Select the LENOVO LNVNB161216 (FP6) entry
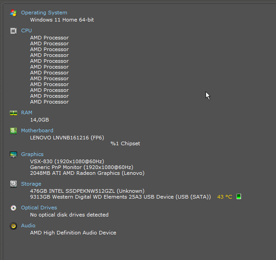Screen dimensions: 276x260 tap(67, 138)
